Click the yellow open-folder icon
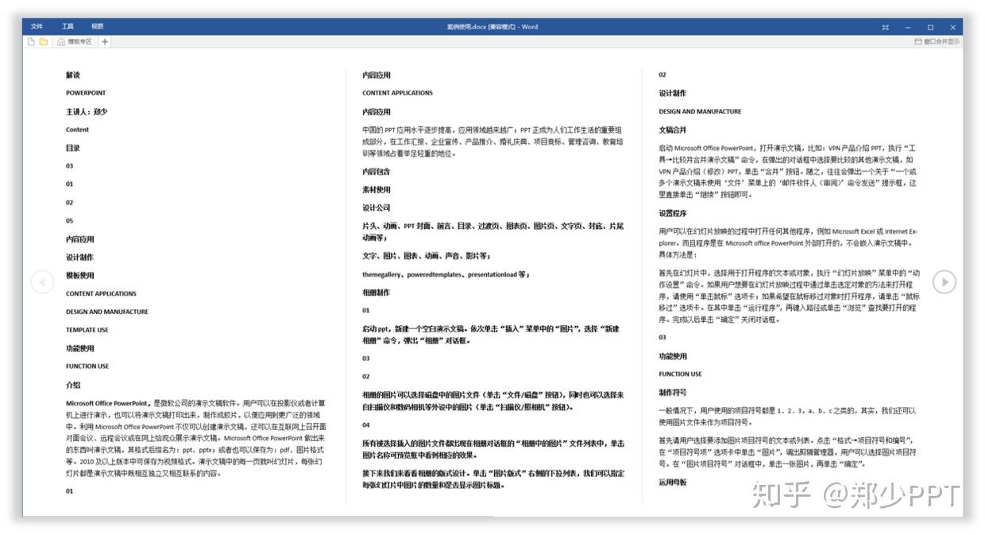 pyautogui.click(x=44, y=41)
